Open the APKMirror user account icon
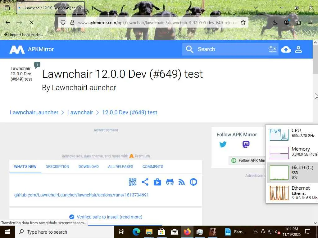 click(298, 49)
